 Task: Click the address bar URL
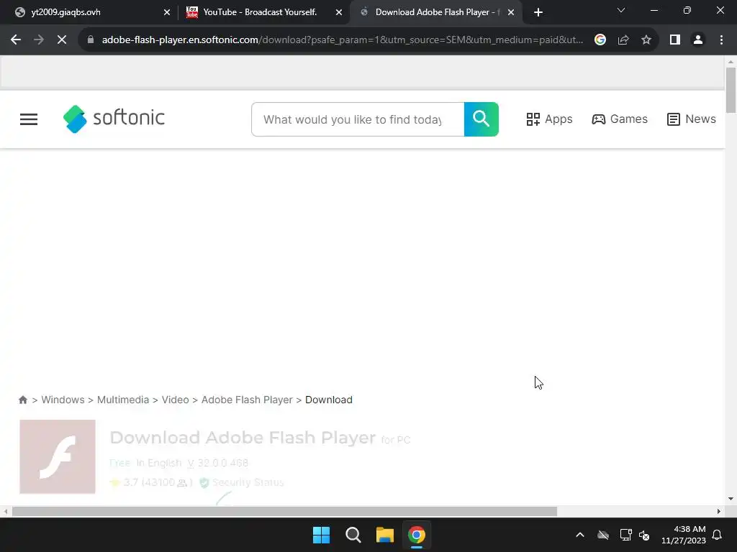click(343, 40)
